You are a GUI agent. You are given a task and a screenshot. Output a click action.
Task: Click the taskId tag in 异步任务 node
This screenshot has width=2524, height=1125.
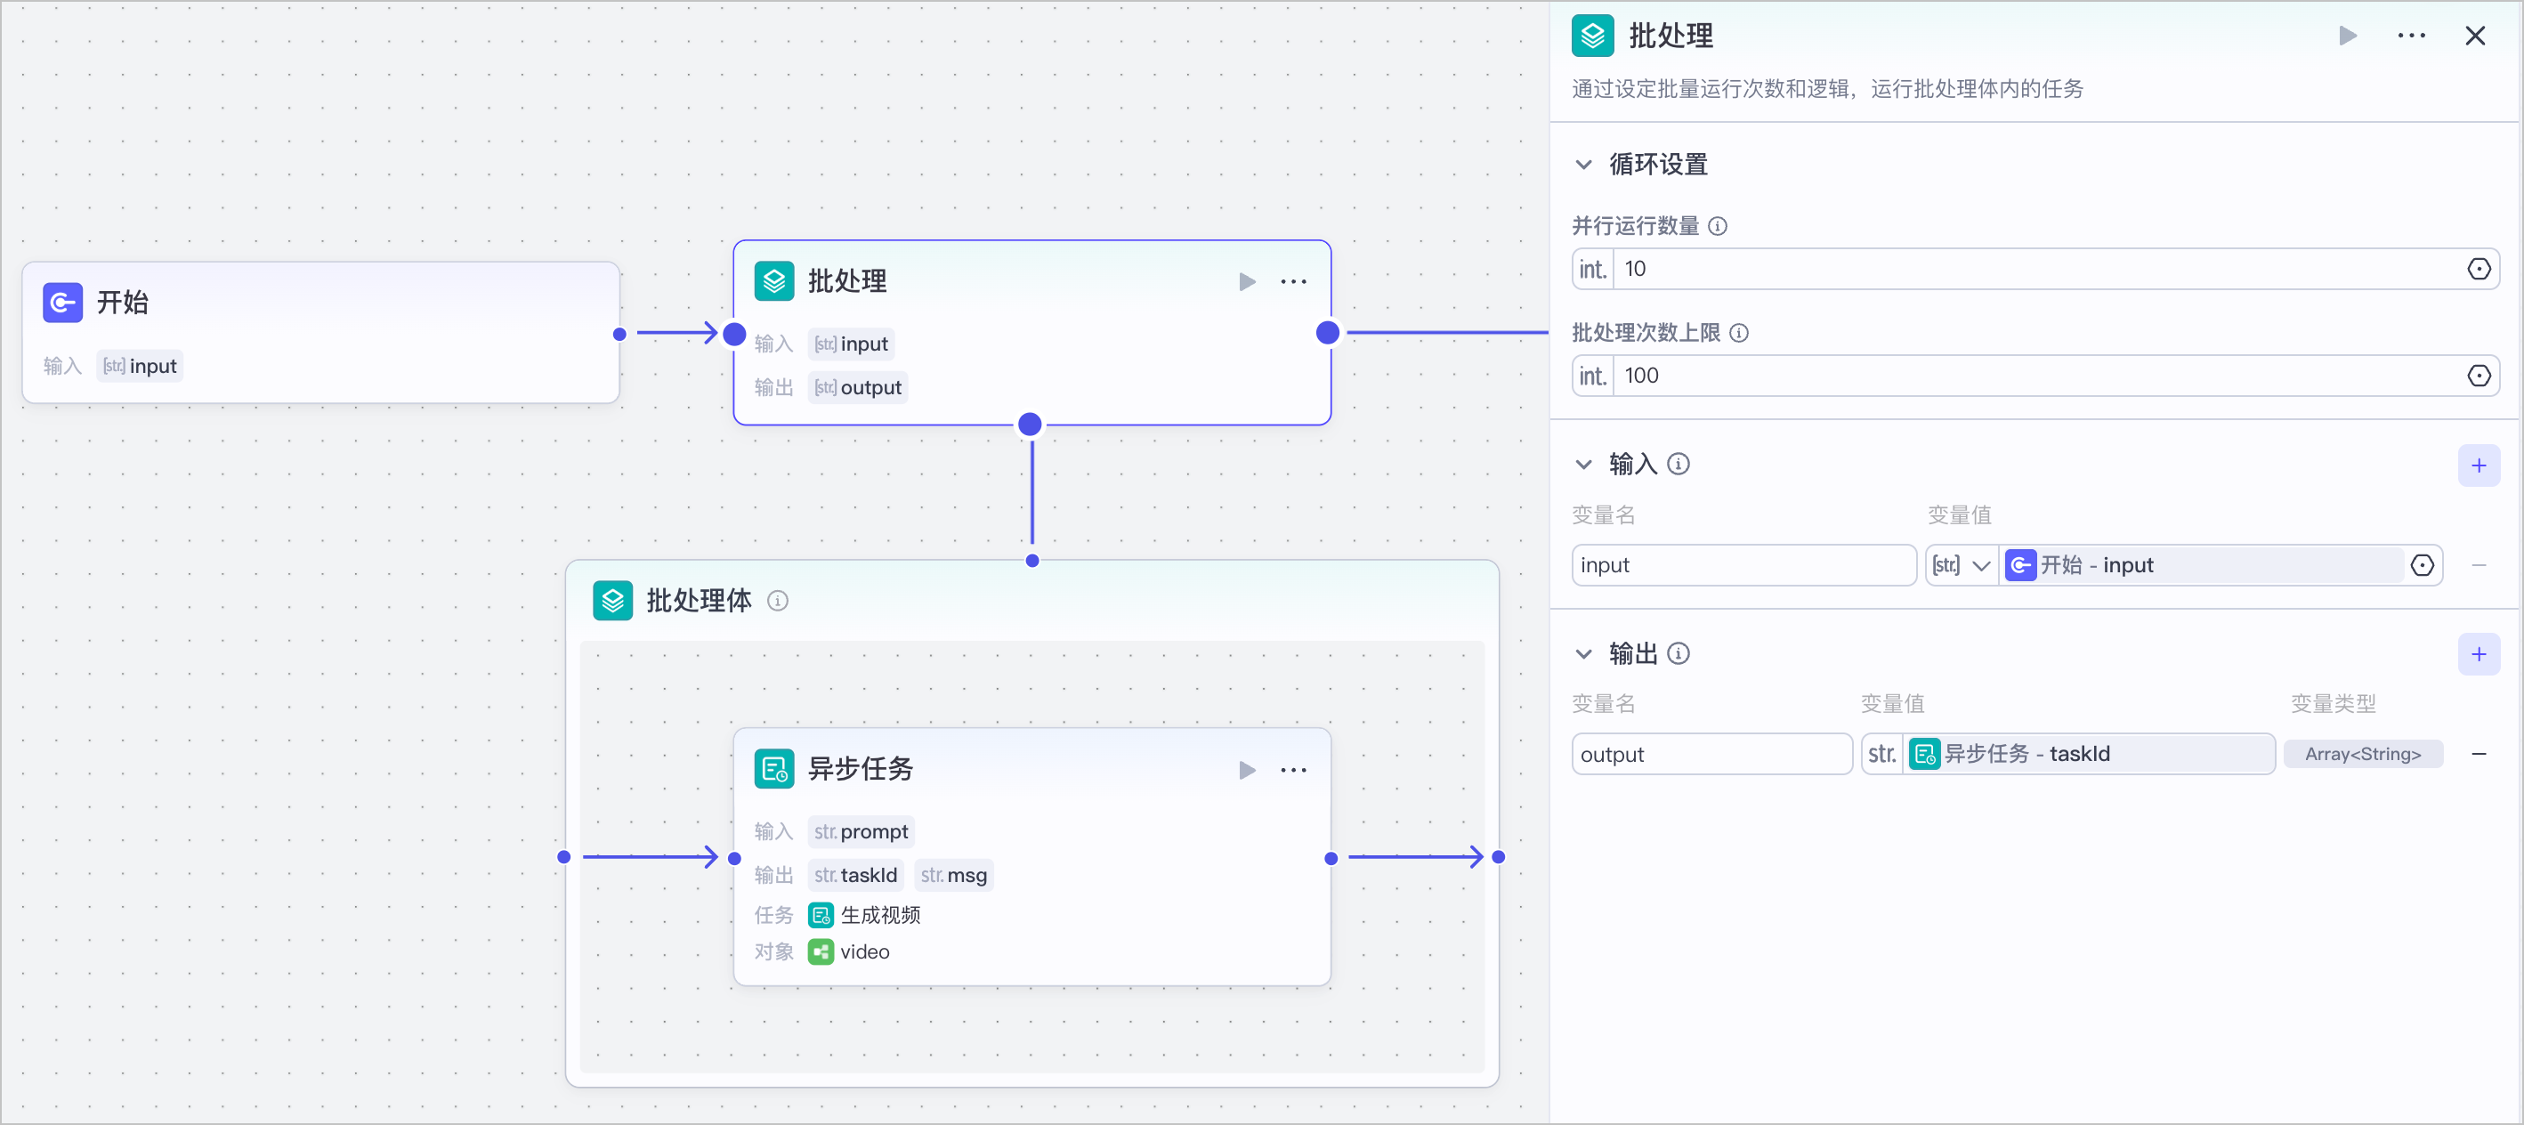click(854, 875)
